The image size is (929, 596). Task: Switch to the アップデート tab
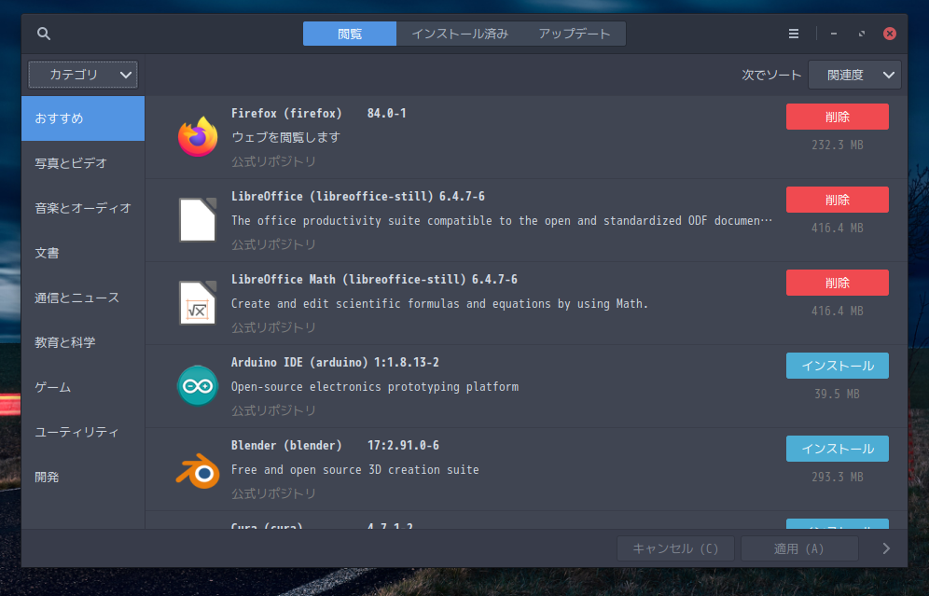tap(575, 34)
